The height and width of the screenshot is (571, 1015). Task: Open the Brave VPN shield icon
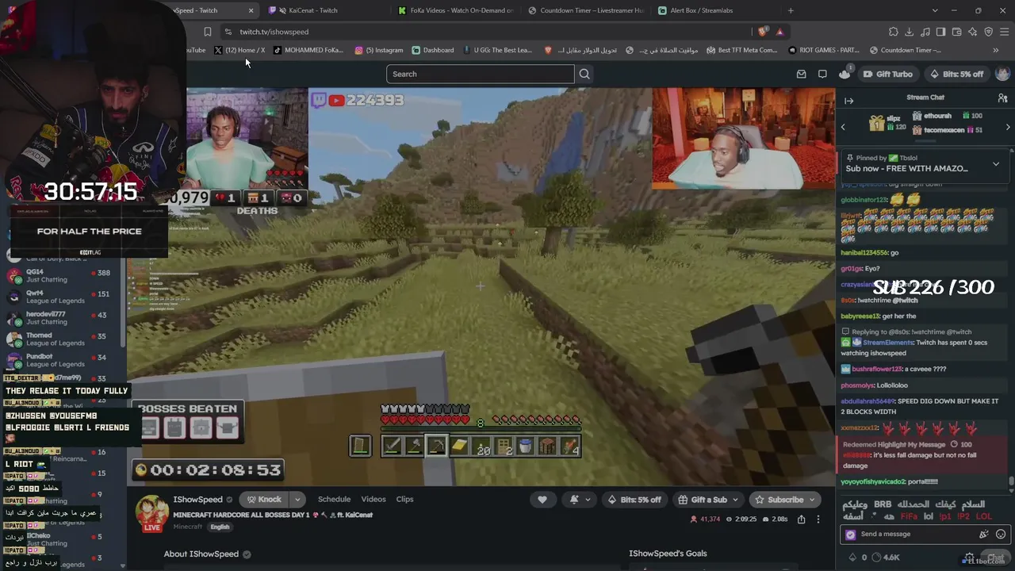coord(988,32)
